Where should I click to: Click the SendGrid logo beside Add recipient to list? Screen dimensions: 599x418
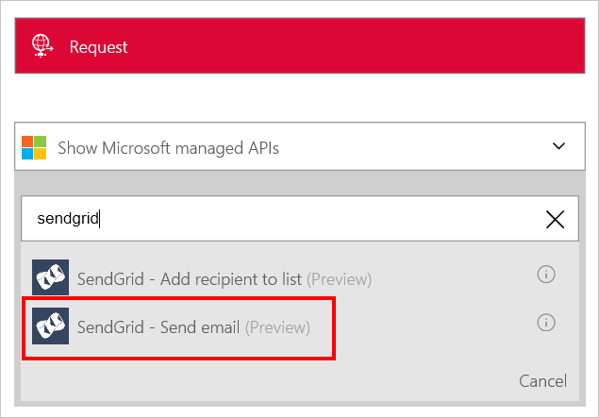point(50,277)
